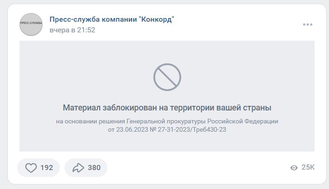Viewport: 329px width, 189px height.
Task: Click the crossed-circle blocked content icon
Action: pos(167,77)
